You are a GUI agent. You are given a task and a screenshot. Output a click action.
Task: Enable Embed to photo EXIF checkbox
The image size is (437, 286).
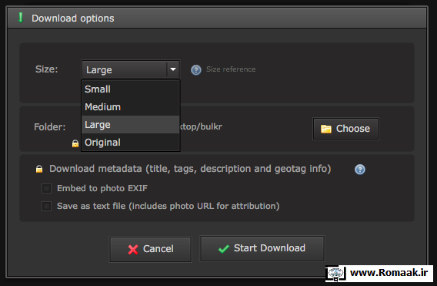[x=46, y=189]
